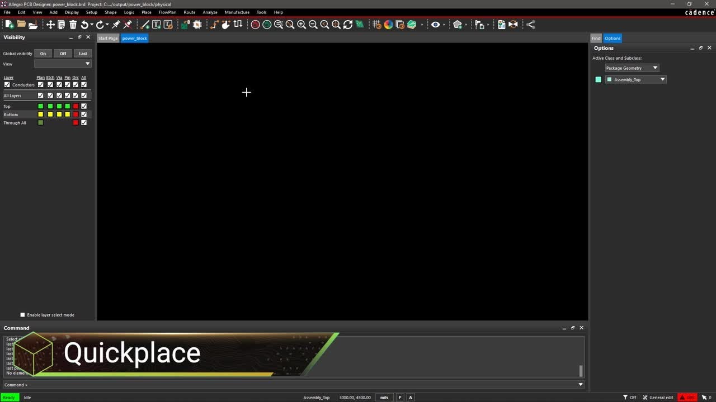Click the eye visibility toolbar icon
Image resolution: width=716 pixels, height=402 pixels.
click(435, 25)
